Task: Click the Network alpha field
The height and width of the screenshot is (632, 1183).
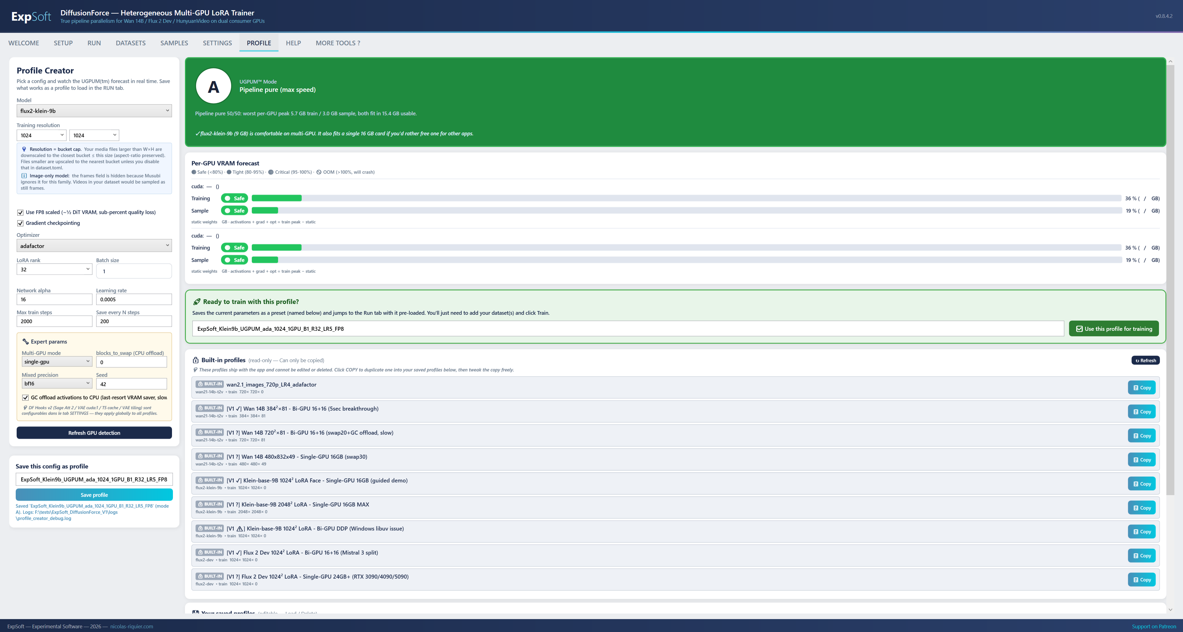Action: tap(55, 299)
